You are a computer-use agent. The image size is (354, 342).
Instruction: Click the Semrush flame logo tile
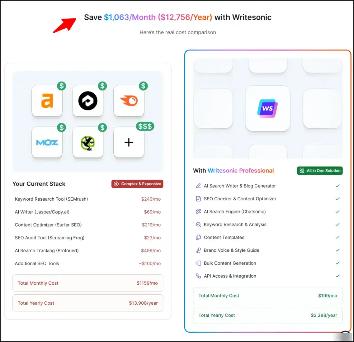point(129,101)
